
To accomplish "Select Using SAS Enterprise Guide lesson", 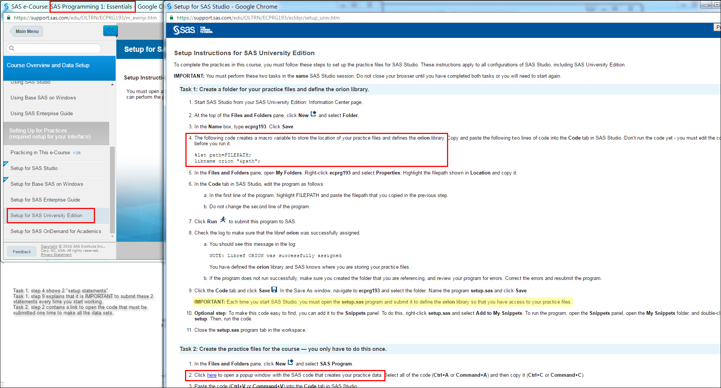I will pos(57,113).
